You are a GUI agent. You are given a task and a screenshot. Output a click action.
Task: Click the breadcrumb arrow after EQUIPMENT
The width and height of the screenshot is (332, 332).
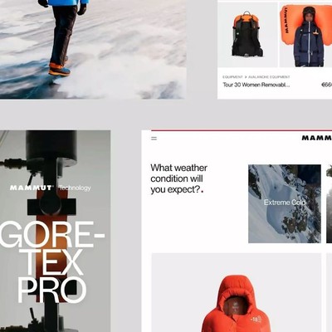point(246,77)
